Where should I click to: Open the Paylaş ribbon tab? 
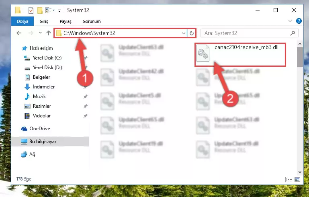coord(65,21)
